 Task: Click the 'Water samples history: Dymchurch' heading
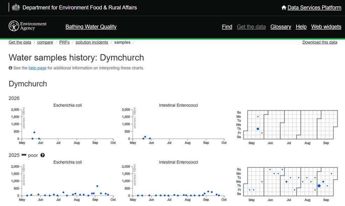76,58
